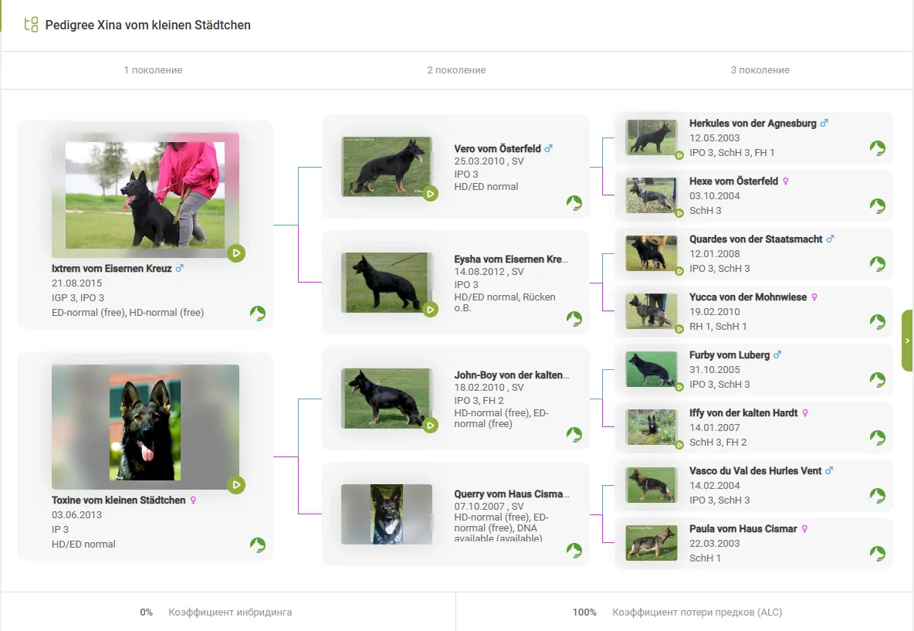
Task: Click the pedigree tree icon in header
Action: [31, 25]
